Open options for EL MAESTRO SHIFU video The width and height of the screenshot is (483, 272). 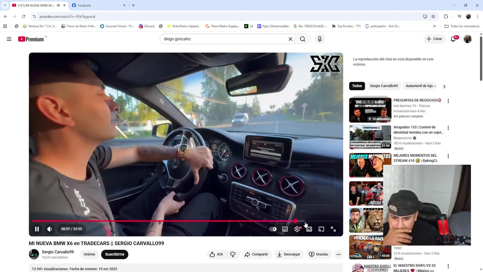[448, 267]
